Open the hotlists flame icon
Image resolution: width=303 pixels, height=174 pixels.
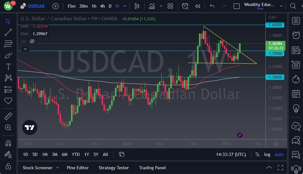point(296,79)
